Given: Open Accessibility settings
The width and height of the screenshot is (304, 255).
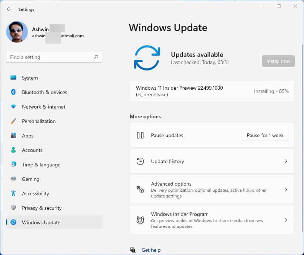Looking at the screenshot, I should coord(55,194).
